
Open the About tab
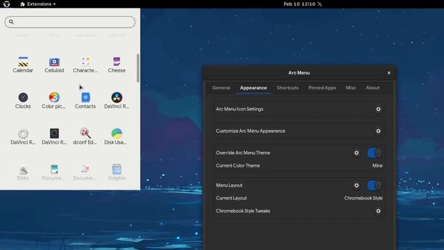point(373,88)
